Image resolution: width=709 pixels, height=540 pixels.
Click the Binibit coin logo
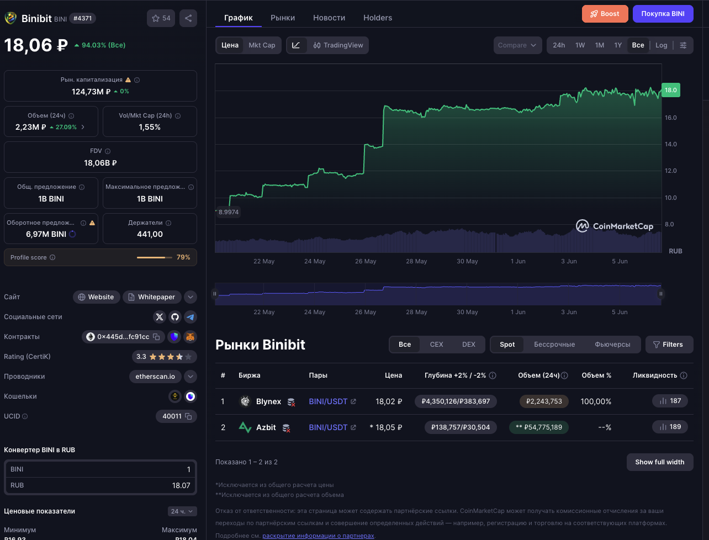tap(10, 18)
